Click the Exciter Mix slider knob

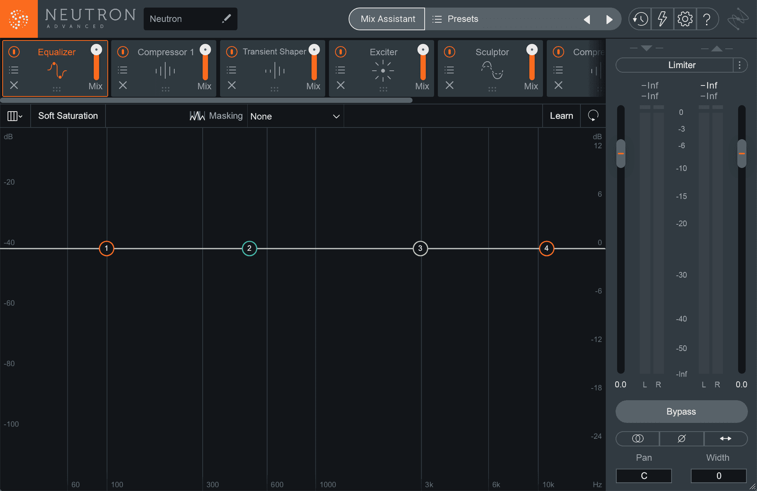point(423,50)
